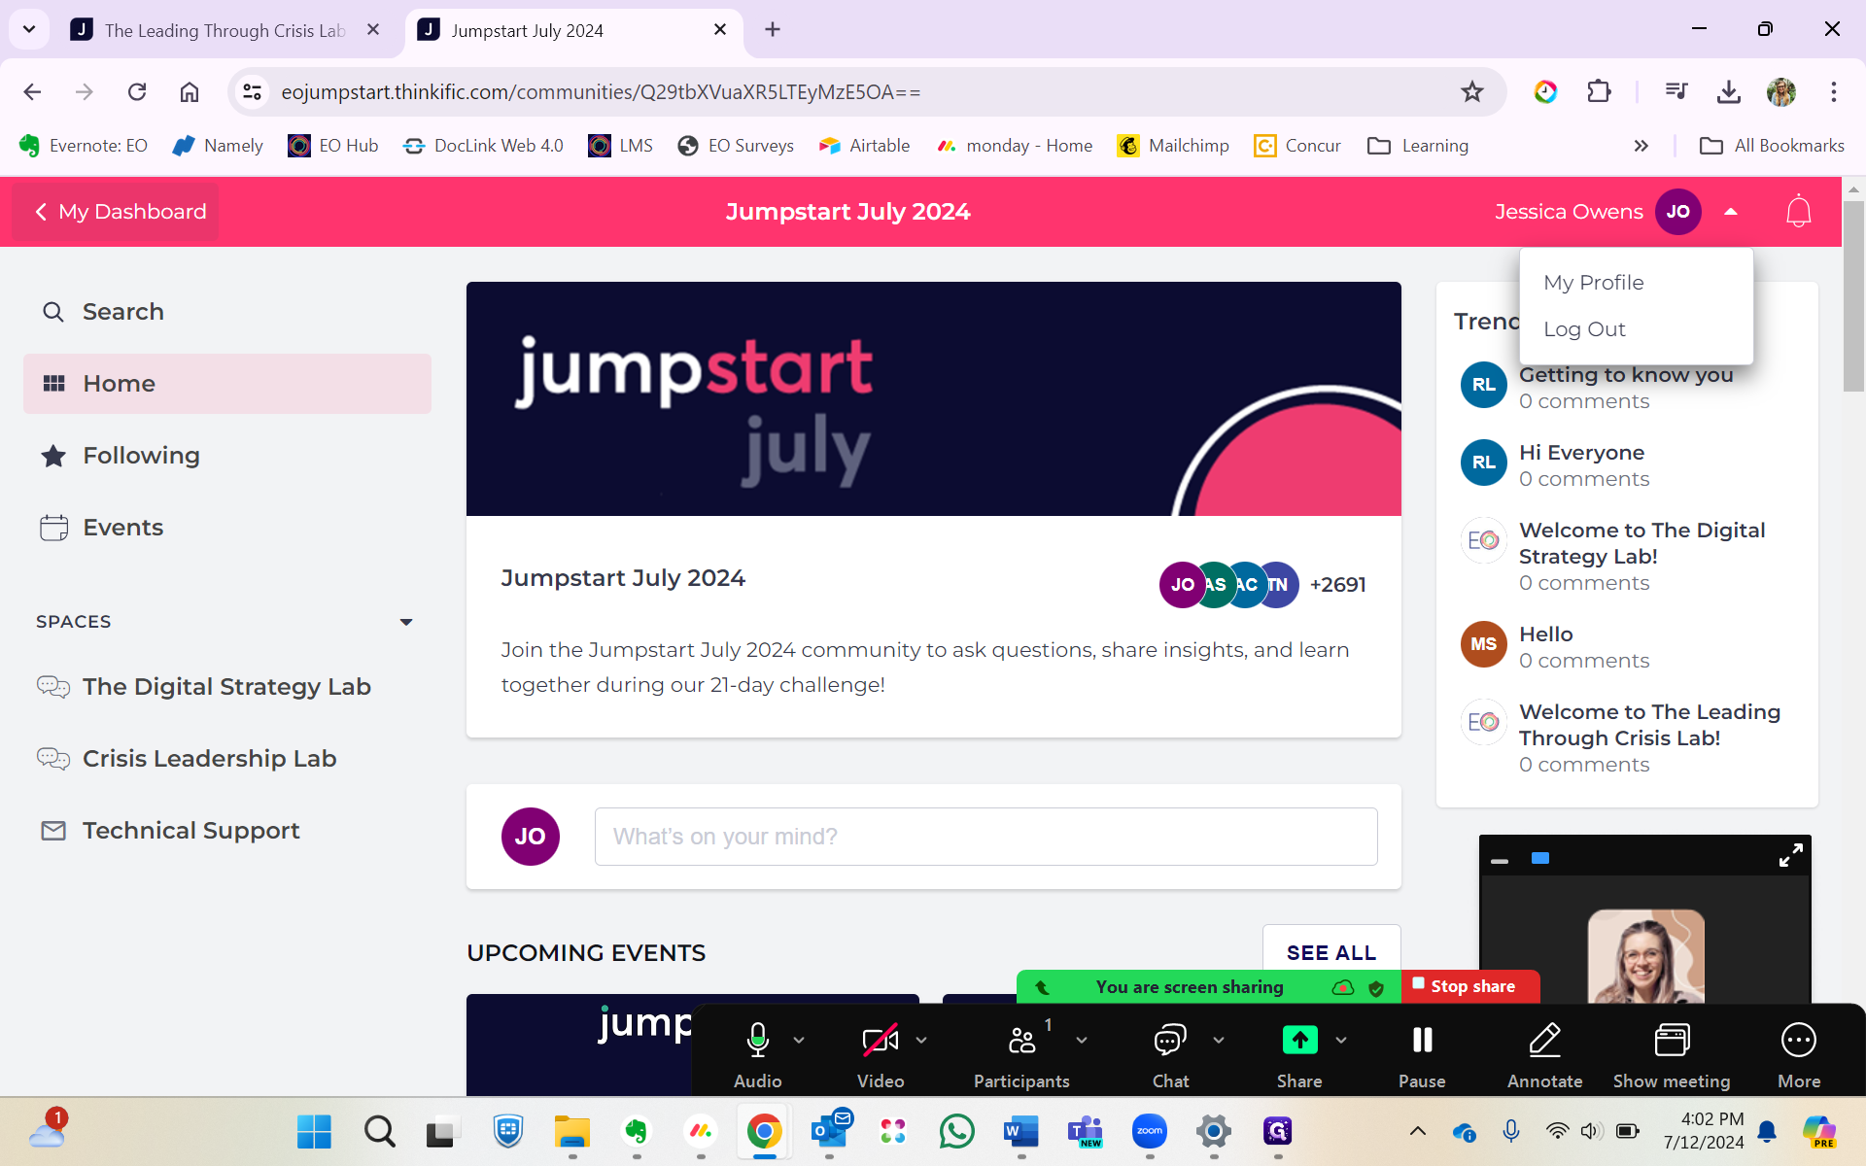Open Getting to know you trending post
Screen dimensions: 1866x1166
tap(1626, 375)
